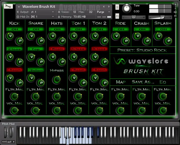Toggle Ride OH mic button

[121, 29]
